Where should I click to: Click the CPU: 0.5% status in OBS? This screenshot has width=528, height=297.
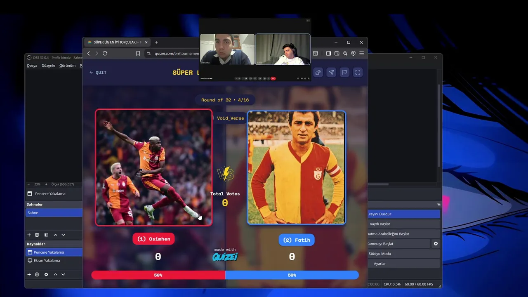(392, 284)
